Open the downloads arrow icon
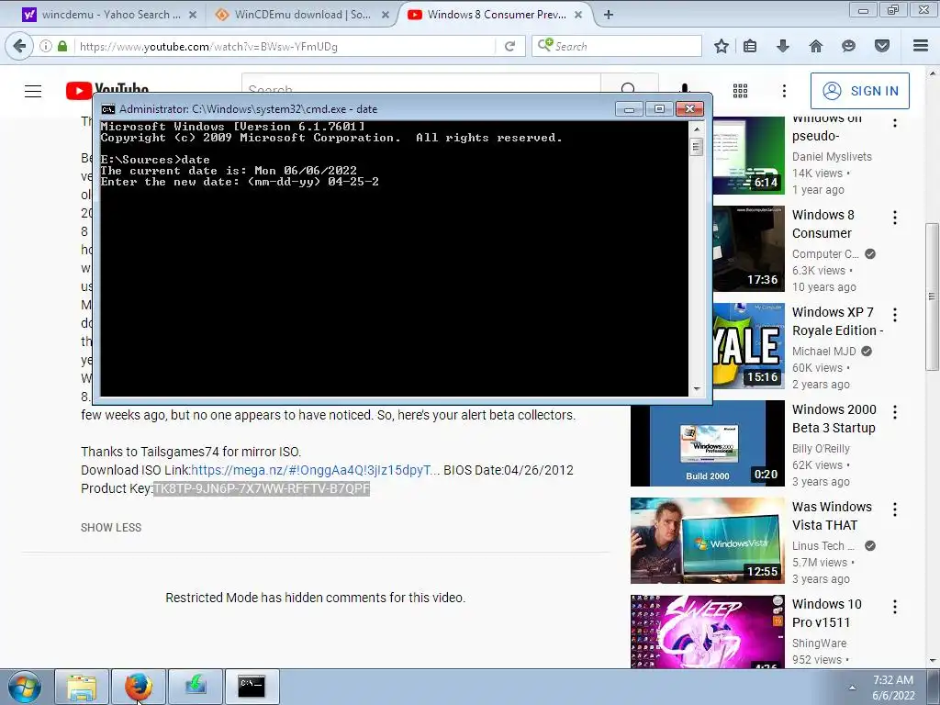Image resolution: width=940 pixels, height=705 pixels. point(782,46)
